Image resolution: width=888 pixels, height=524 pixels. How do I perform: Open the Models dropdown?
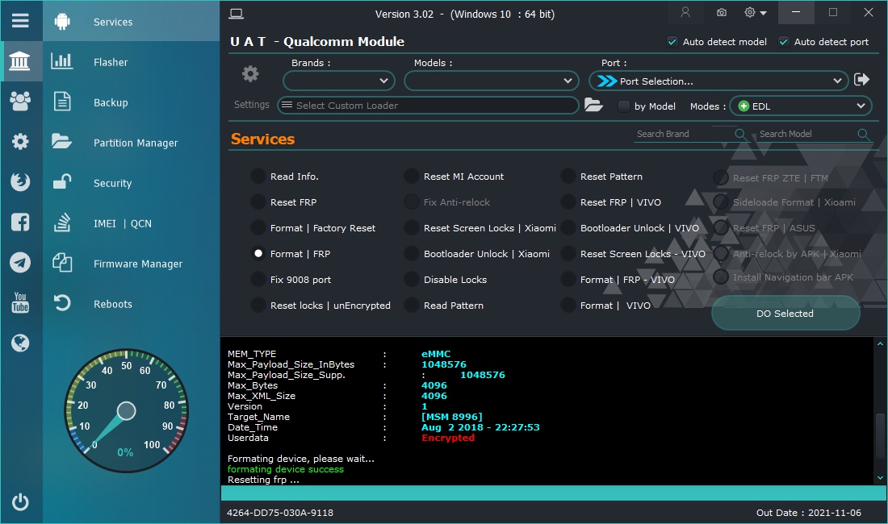tap(492, 81)
